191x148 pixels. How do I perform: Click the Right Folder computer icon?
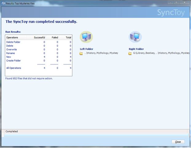tap(135, 37)
